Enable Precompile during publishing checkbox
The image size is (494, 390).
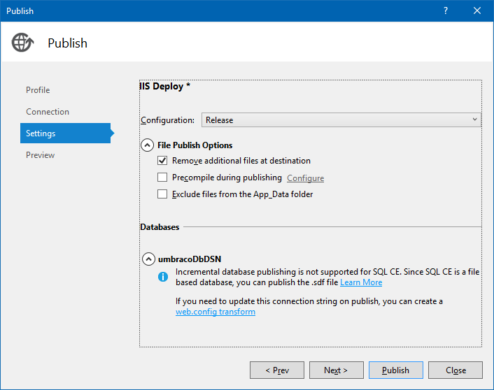[x=163, y=178]
